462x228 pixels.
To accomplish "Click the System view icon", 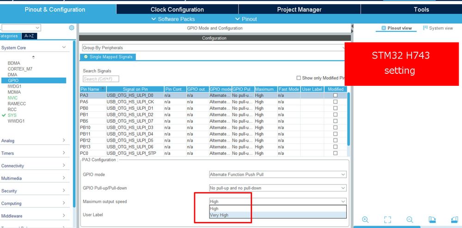I will click(x=425, y=28).
